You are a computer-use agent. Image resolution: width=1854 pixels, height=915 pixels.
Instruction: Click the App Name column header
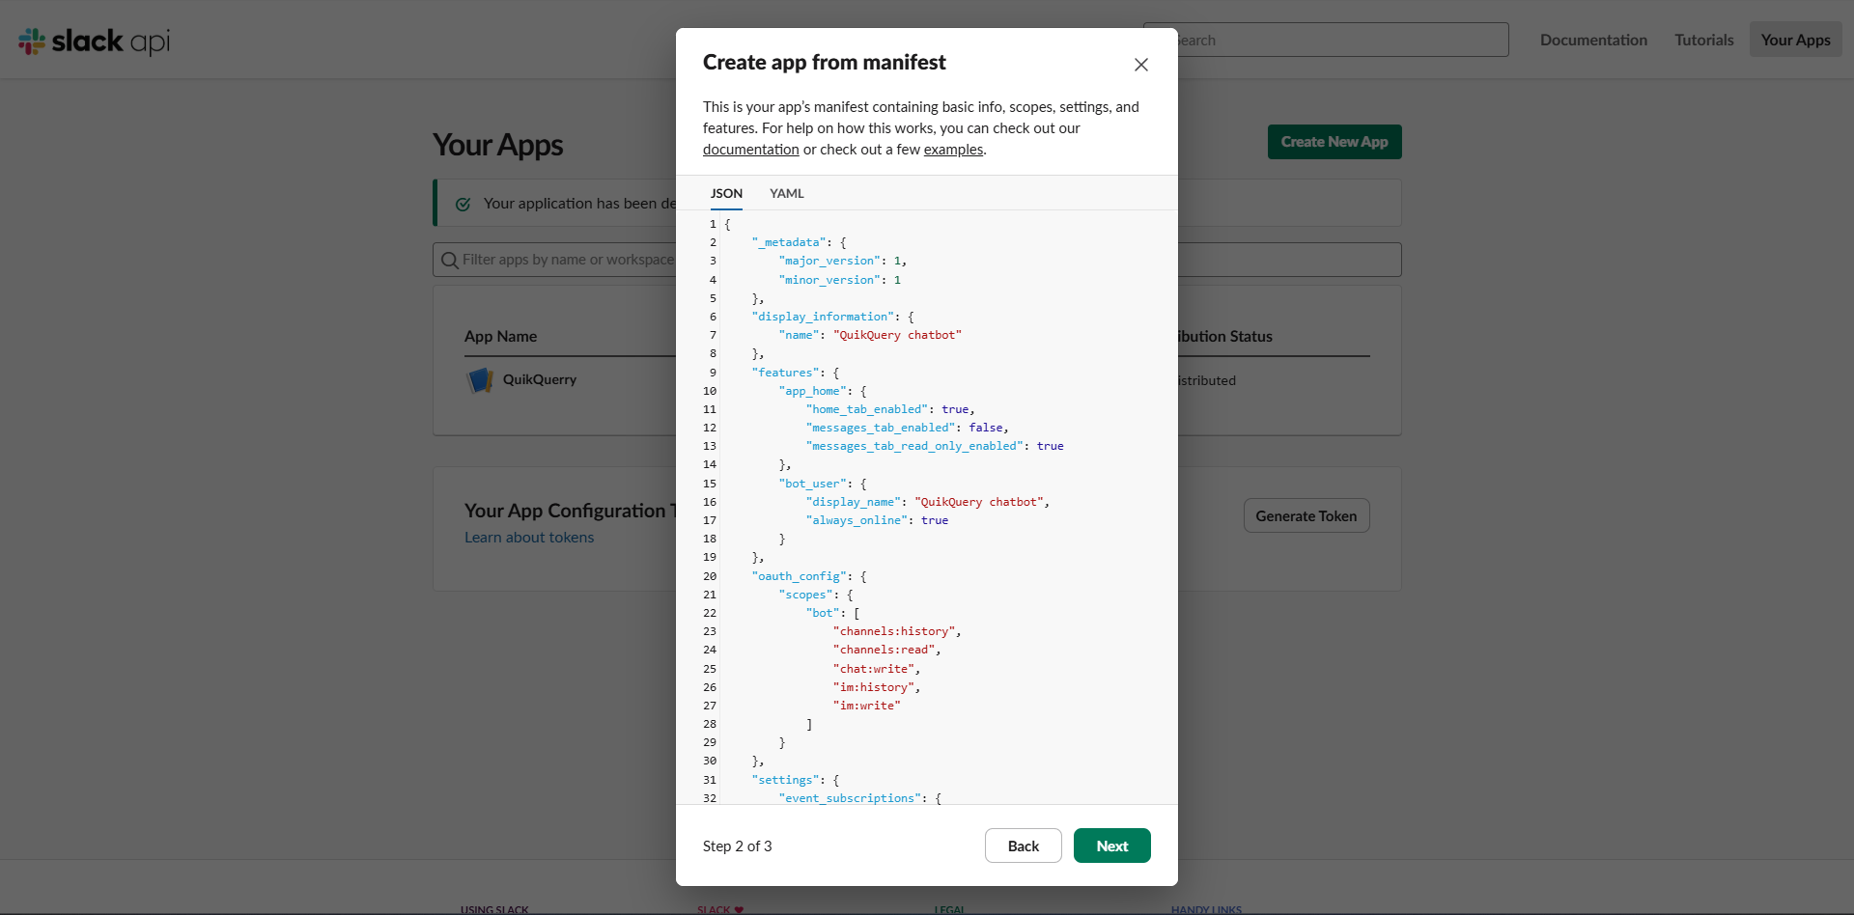[500, 336]
